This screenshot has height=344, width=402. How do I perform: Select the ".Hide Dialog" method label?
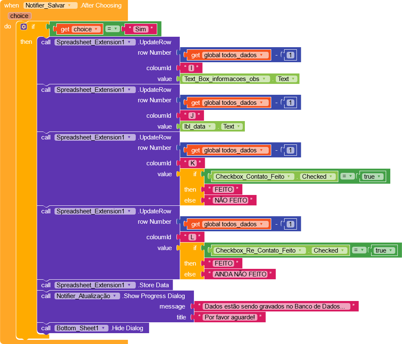(x=127, y=328)
